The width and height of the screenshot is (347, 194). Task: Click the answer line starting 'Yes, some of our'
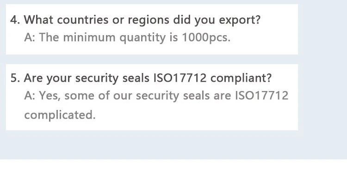coord(156,96)
